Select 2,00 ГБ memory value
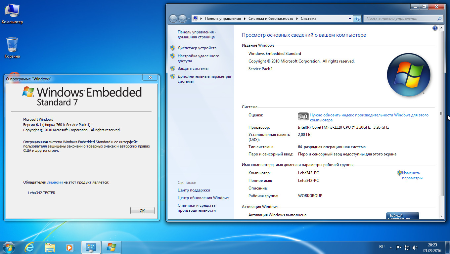Image resolution: width=450 pixels, height=254 pixels. click(x=304, y=135)
